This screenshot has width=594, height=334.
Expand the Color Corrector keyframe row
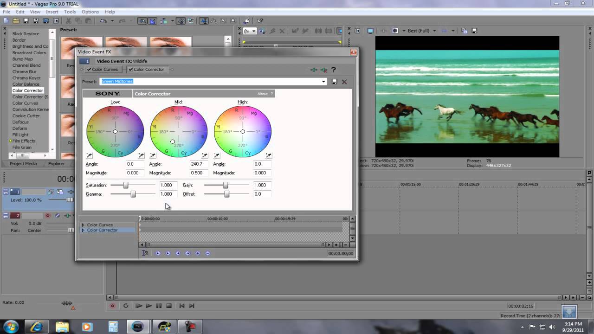click(83, 230)
